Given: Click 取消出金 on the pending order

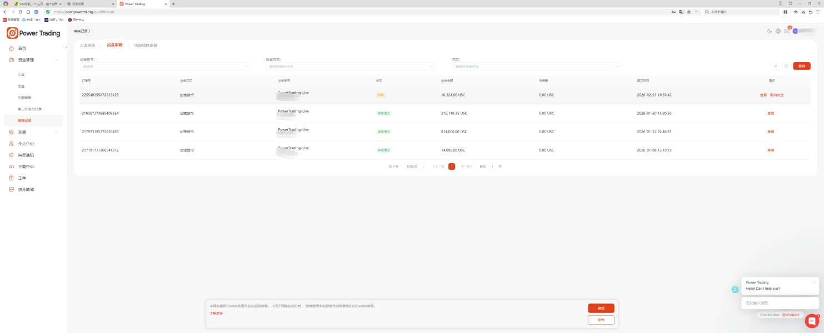Looking at the screenshot, I should [x=777, y=95].
